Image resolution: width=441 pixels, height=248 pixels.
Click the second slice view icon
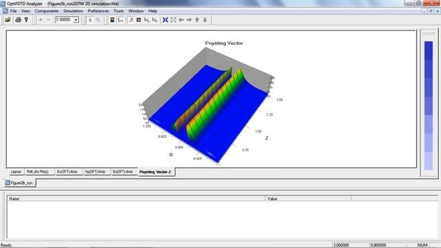click(154, 20)
